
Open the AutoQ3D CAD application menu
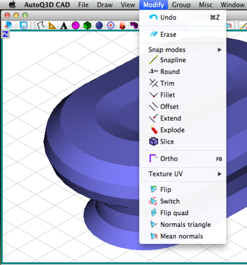[x=47, y=5]
